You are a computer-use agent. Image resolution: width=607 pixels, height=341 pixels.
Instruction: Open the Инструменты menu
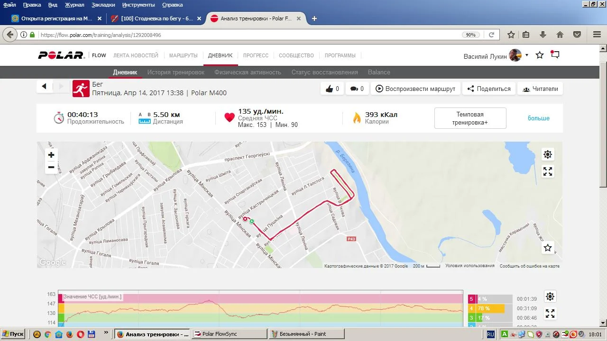coord(138,5)
